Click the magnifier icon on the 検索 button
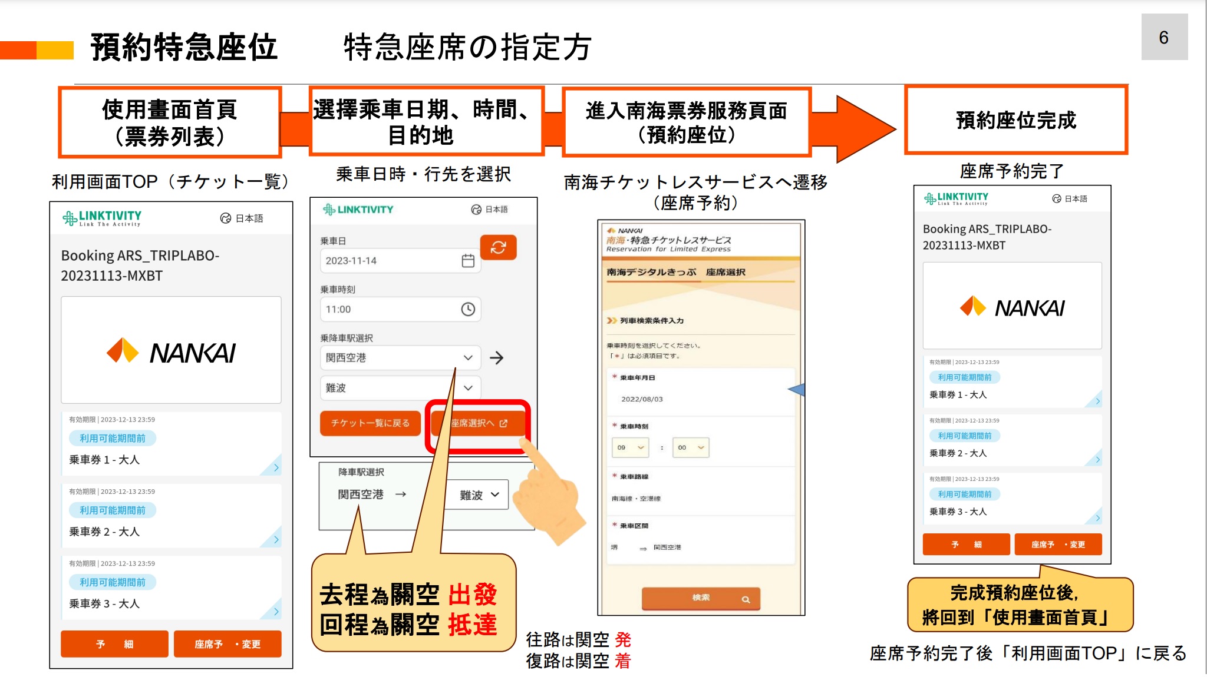 [746, 599]
